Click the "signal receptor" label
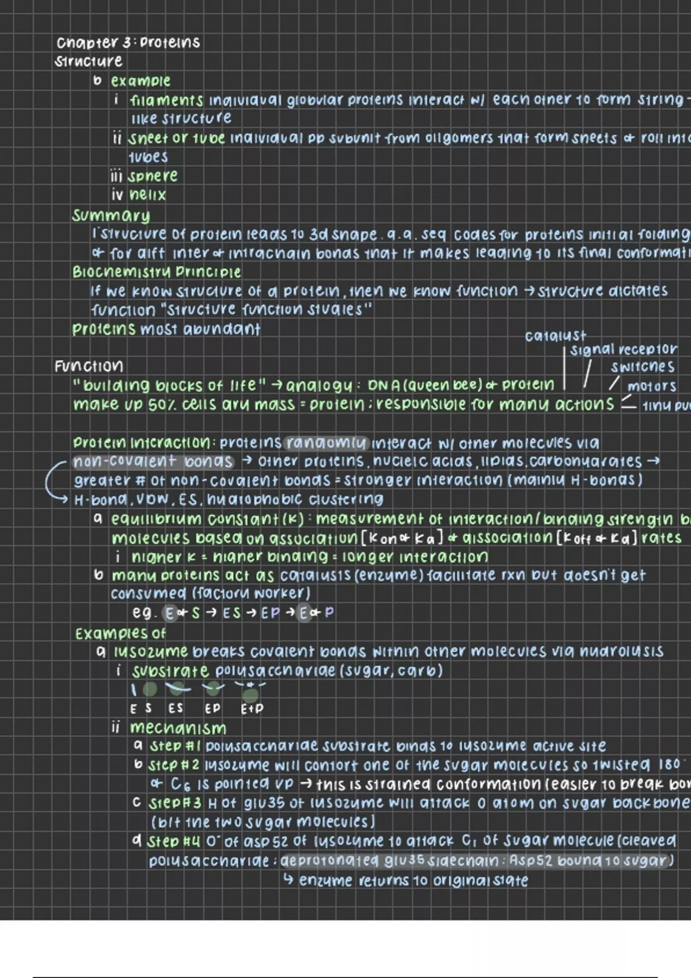This screenshot has height=978, width=691. pyautogui.click(x=623, y=349)
